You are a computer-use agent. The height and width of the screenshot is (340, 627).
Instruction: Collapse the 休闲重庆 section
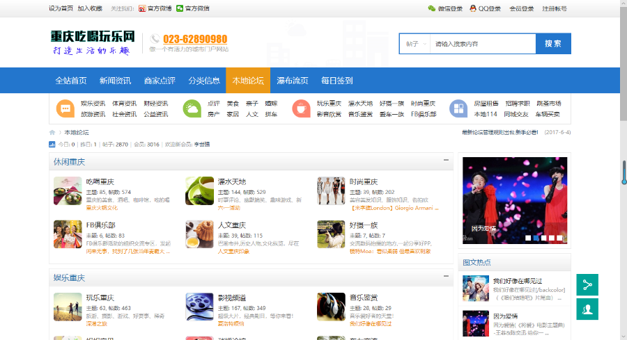(x=446, y=160)
